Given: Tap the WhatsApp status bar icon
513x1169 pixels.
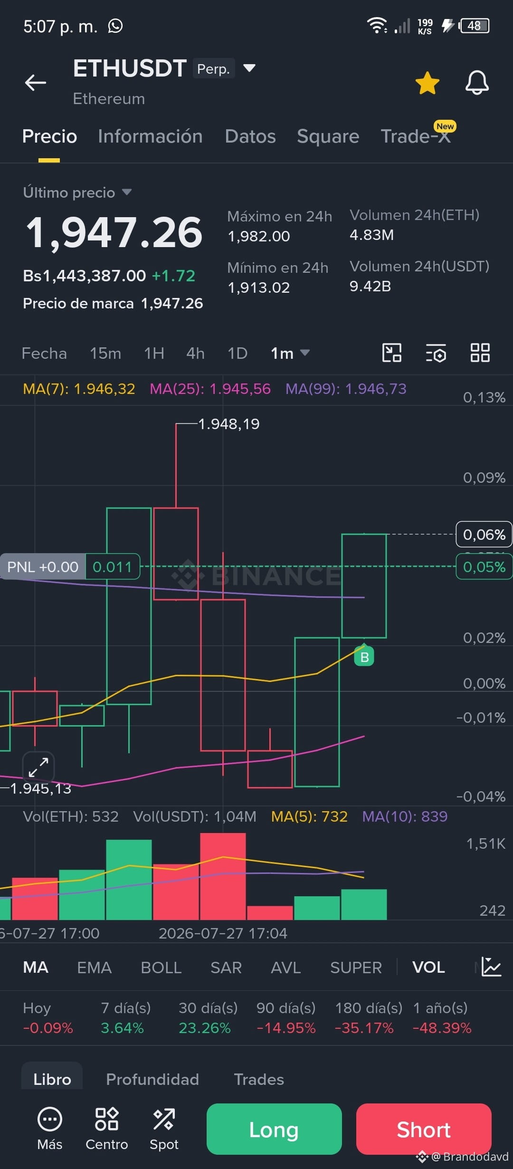Looking at the screenshot, I should tap(115, 26).
